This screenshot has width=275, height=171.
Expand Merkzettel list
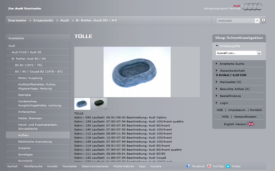click(230, 82)
